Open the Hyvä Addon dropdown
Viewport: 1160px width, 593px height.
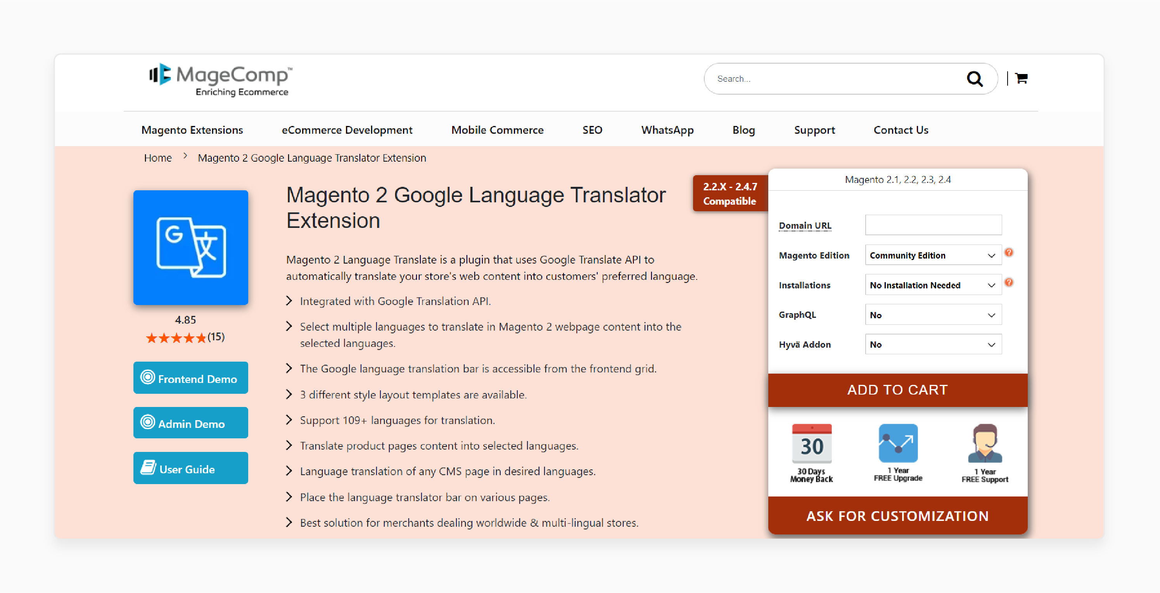point(933,344)
